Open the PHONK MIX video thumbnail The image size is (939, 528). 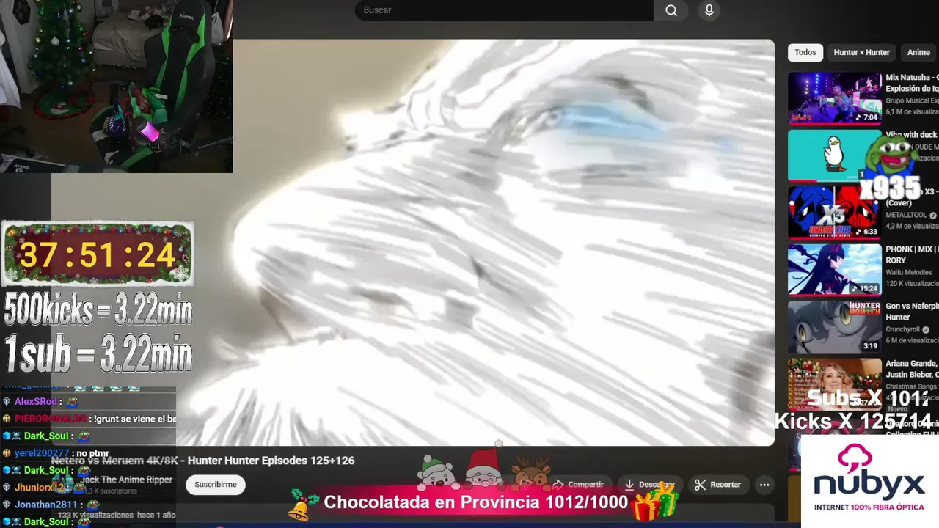click(834, 269)
